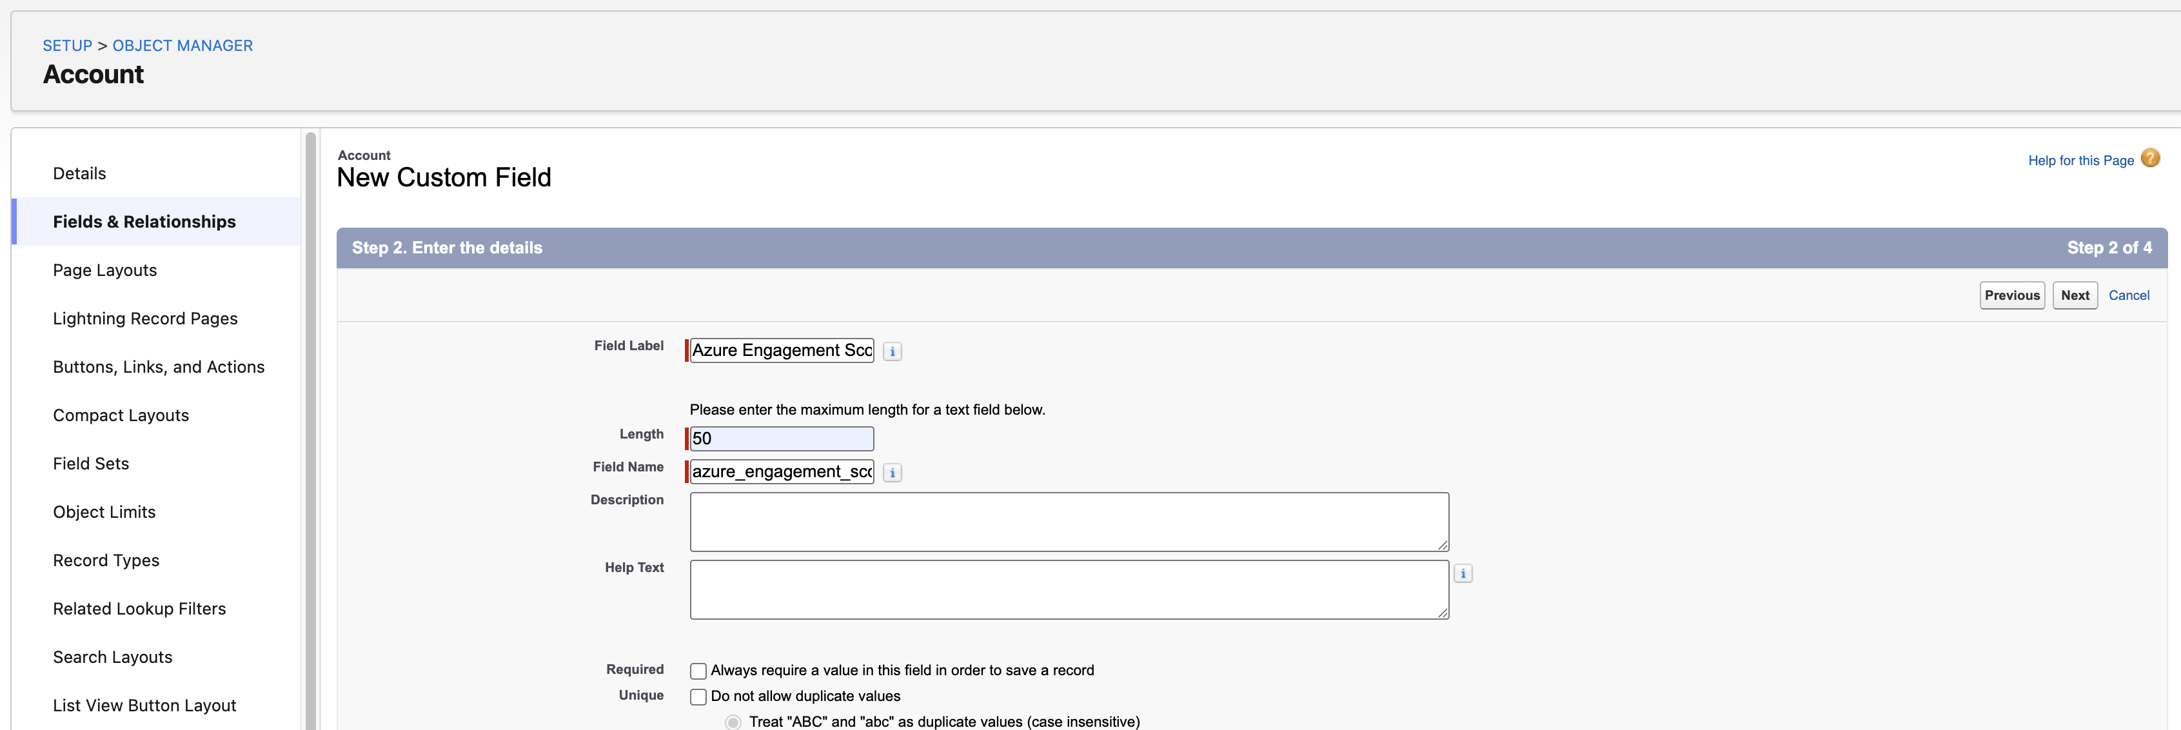Screen dimensions: 2181x730
Task: Click the Next button
Action: pyautogui.click(x=2075, y=295)
